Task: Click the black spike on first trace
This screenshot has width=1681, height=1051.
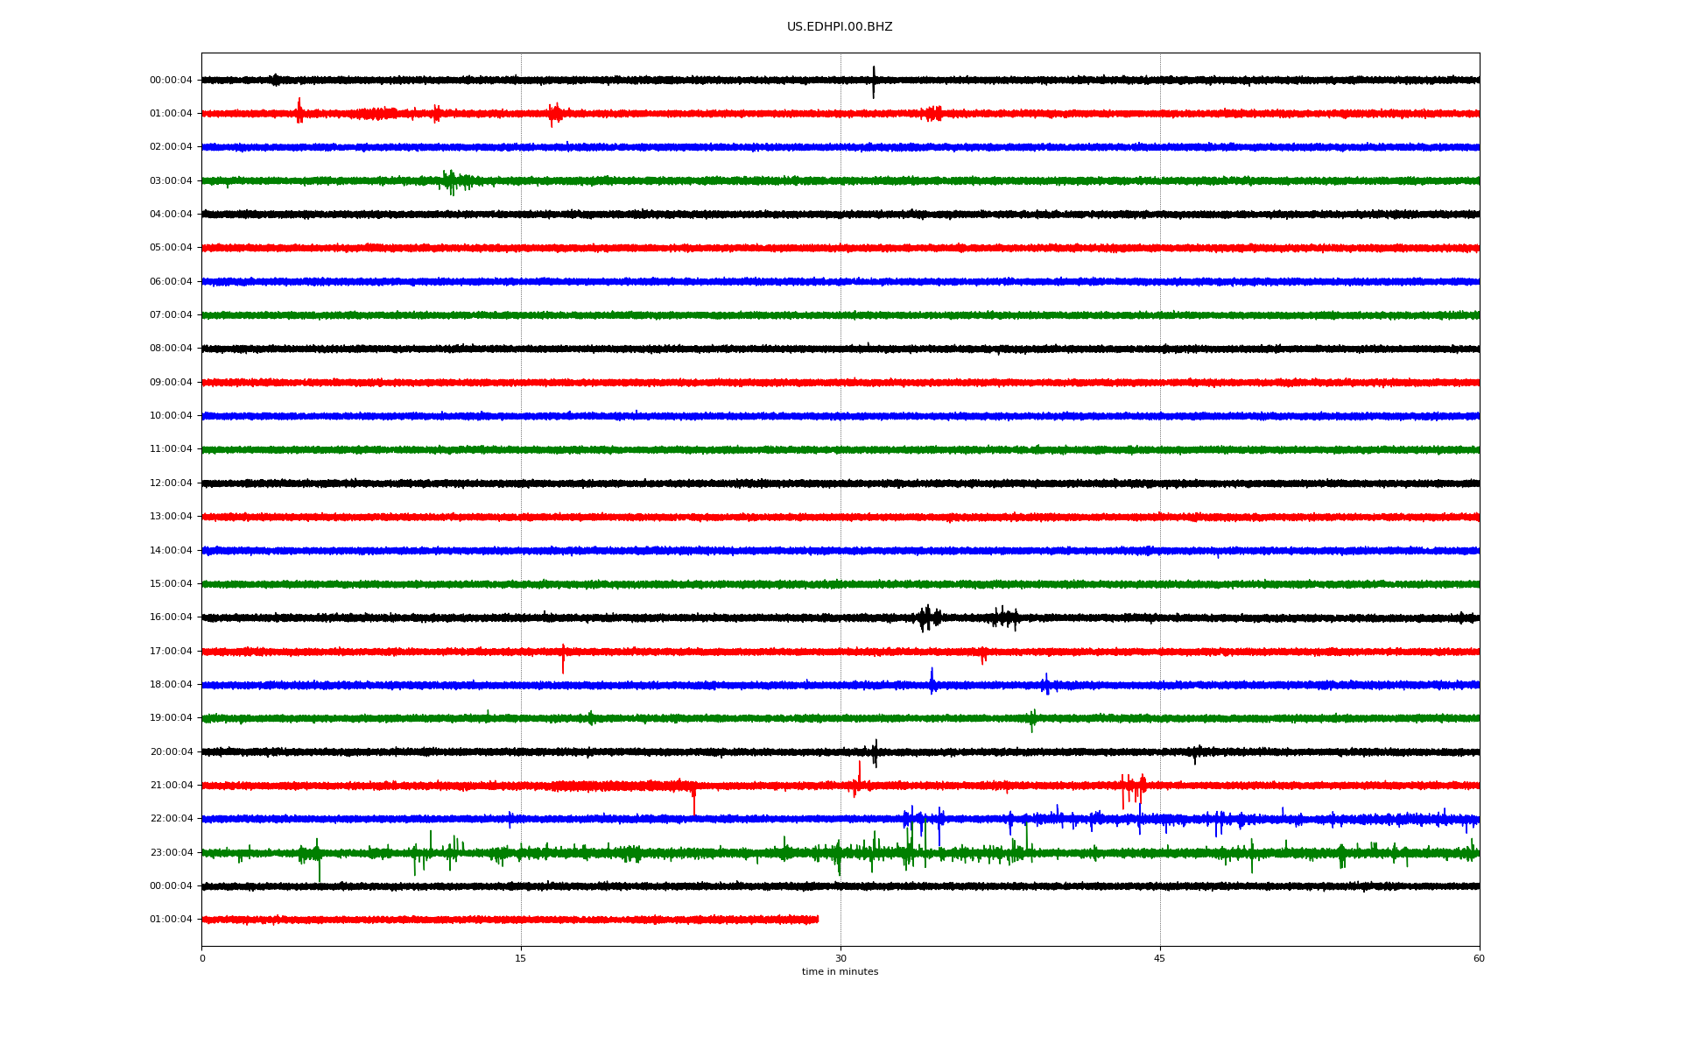Action: [x=873, y=81]
